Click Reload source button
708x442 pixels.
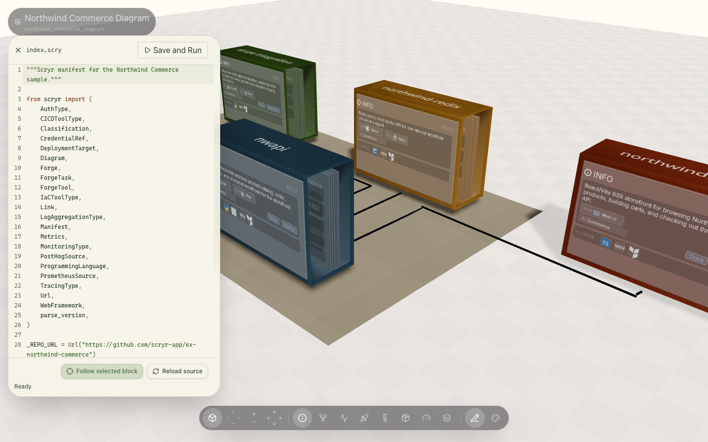tap(177, 371)
